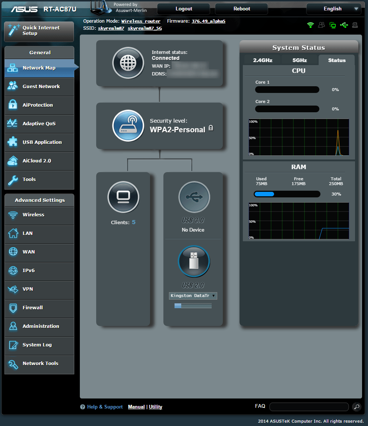Open the Clients monitor icon
Viewport: 368px width, 426px height.
(123, 197)
